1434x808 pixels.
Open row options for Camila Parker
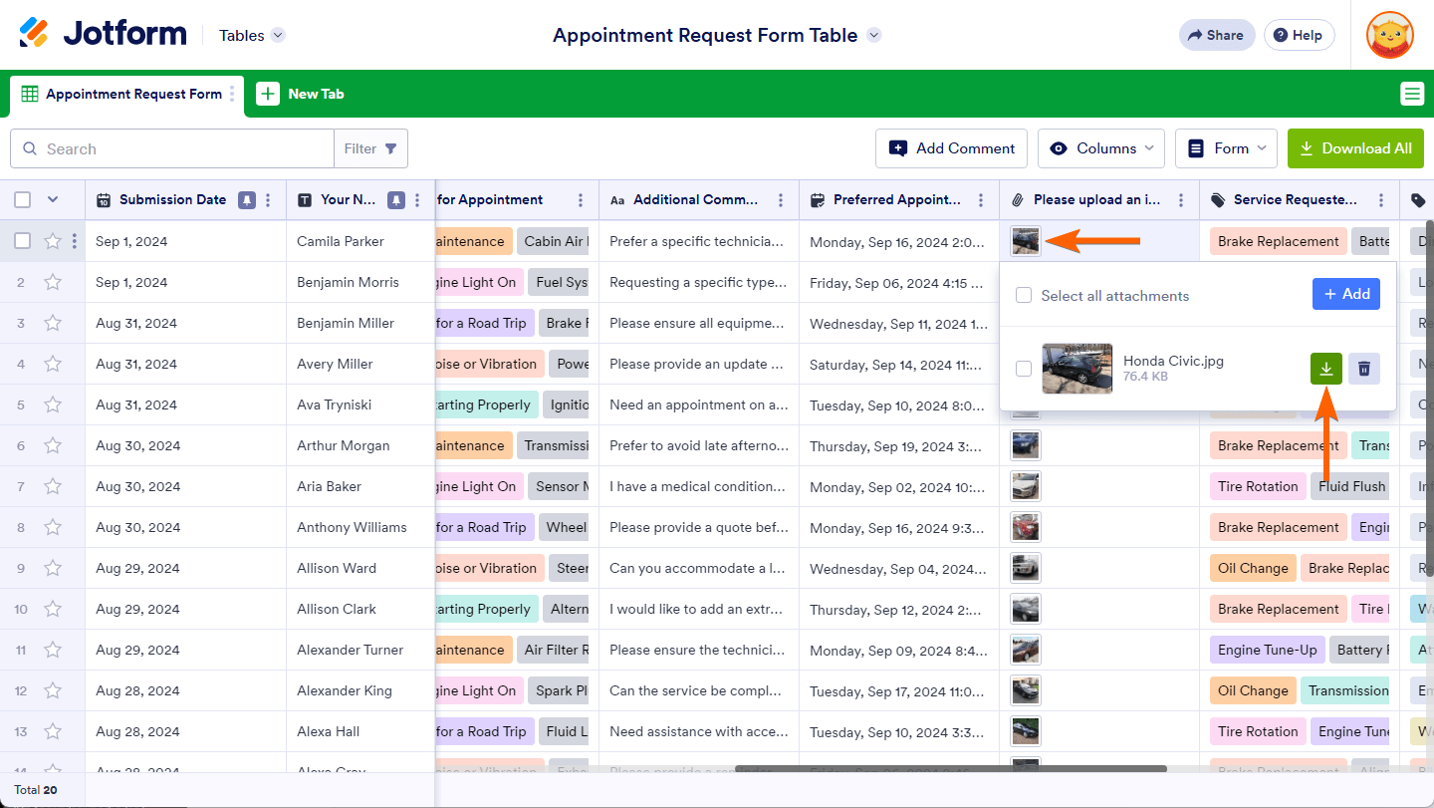point(75,241)
